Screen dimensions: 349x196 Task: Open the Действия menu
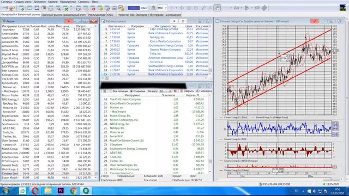(40, 2)
